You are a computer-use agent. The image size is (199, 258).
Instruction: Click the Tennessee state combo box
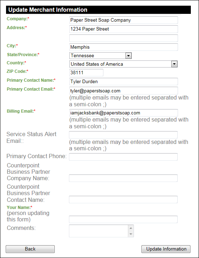[x=101, y=55]
